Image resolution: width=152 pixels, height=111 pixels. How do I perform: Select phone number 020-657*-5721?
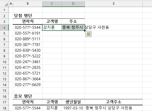pos(28,73)
